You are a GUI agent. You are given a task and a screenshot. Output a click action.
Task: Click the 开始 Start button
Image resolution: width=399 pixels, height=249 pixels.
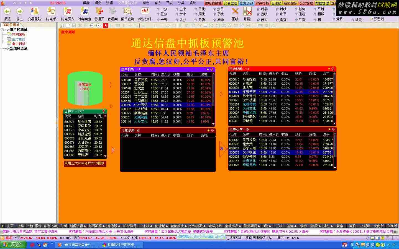[13, 245]
